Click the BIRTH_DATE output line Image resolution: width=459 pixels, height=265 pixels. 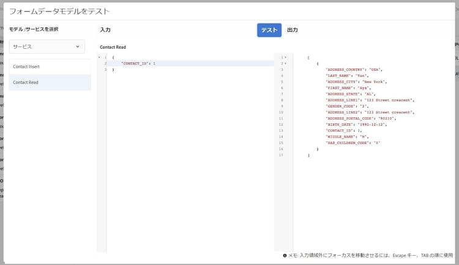pyautogui.click(x=356, y=125)
